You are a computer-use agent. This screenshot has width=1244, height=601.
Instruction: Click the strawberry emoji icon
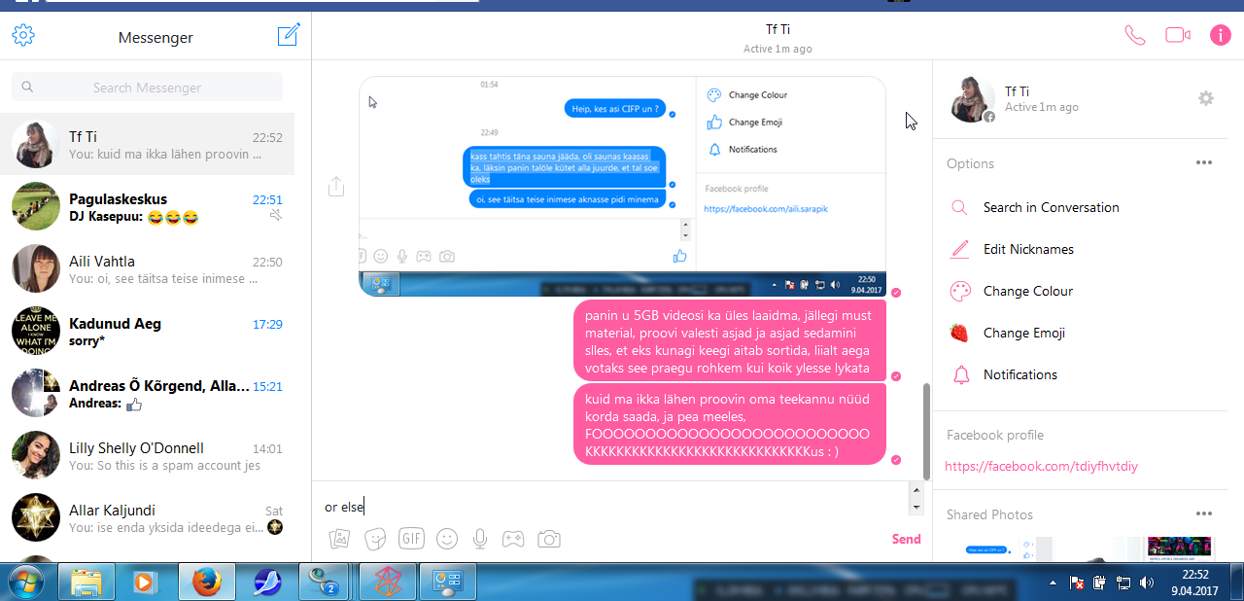(x=959, y=333)
